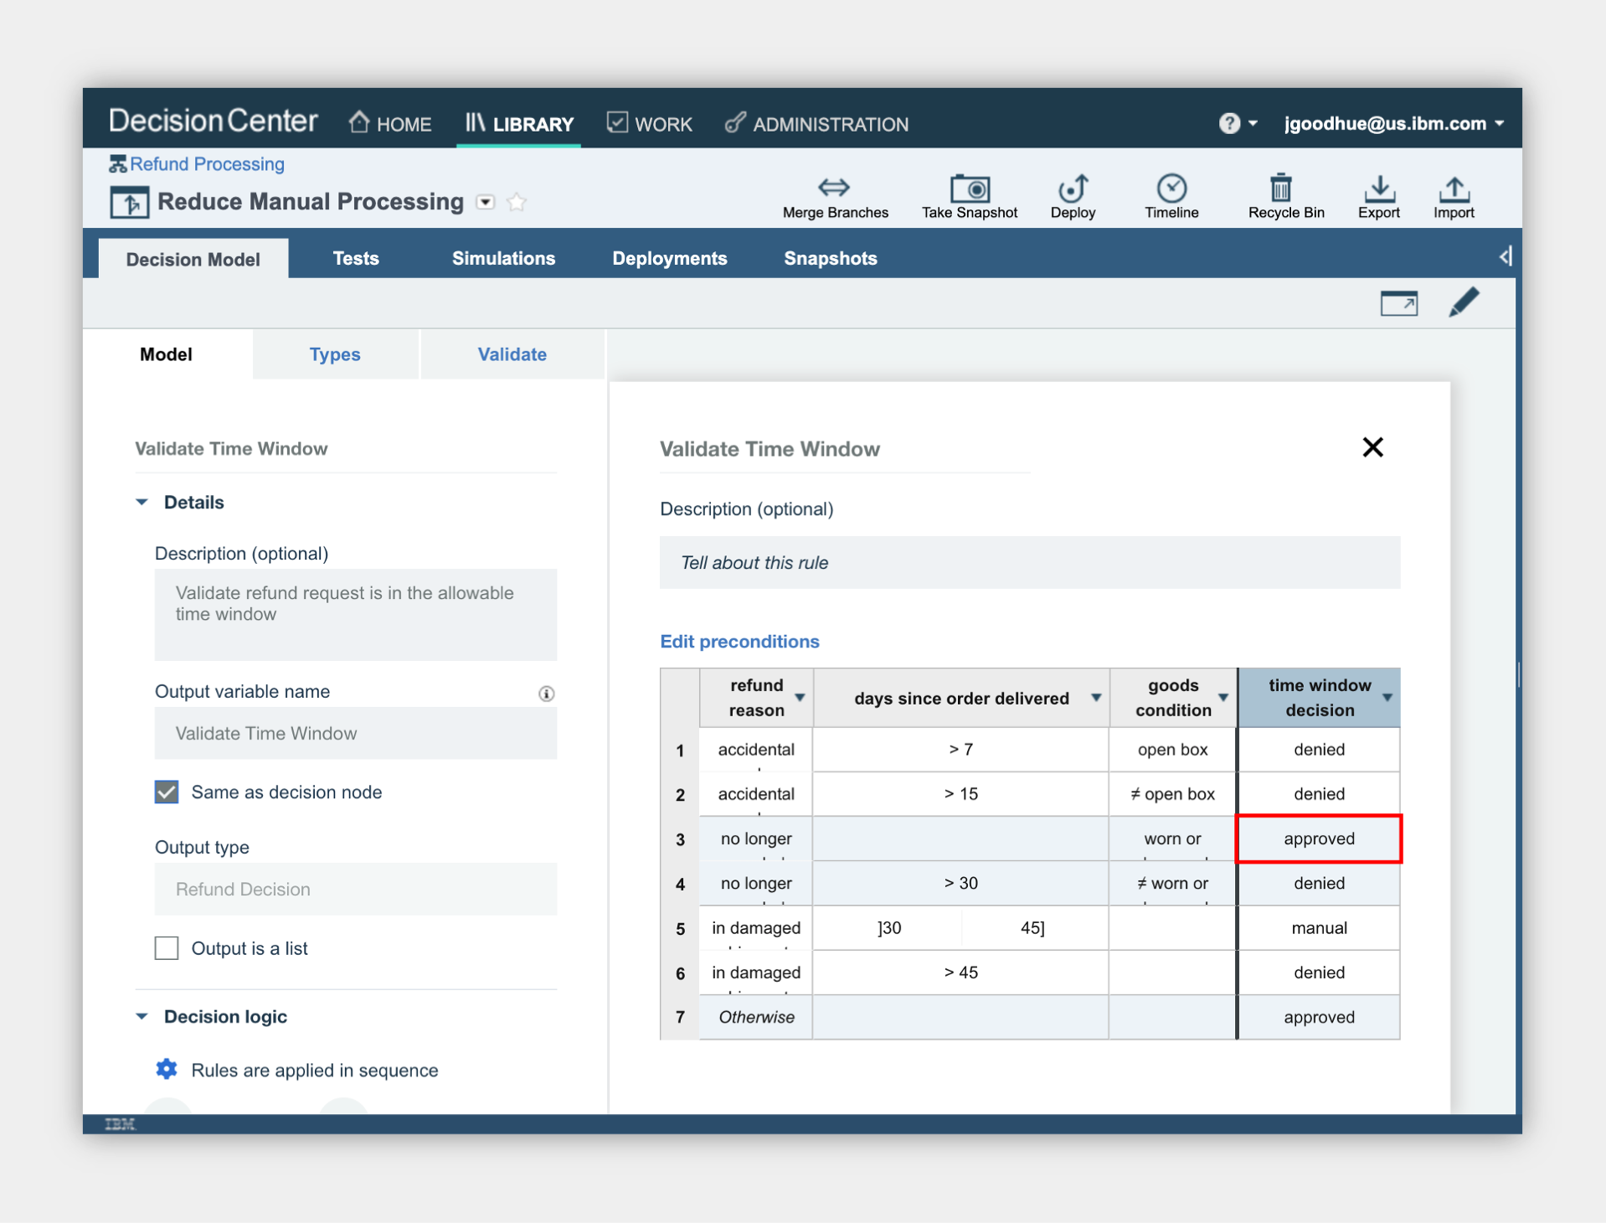1606x1223 pixels.
Task: Click the gear icon for rule sequencing
Action: click(x=167, y=1069)
